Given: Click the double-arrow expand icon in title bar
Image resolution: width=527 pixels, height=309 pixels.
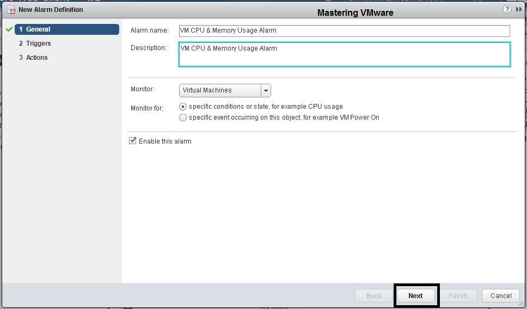Looking at the screenshot, I should point(519,9).
